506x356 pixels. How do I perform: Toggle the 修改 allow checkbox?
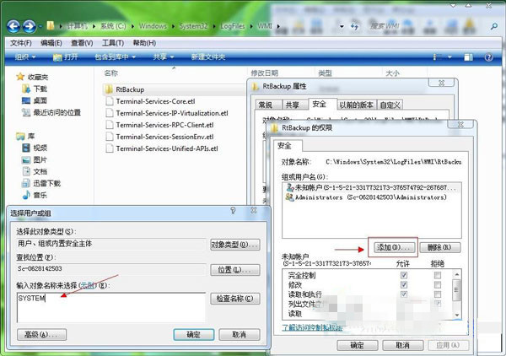click(405, 285)
